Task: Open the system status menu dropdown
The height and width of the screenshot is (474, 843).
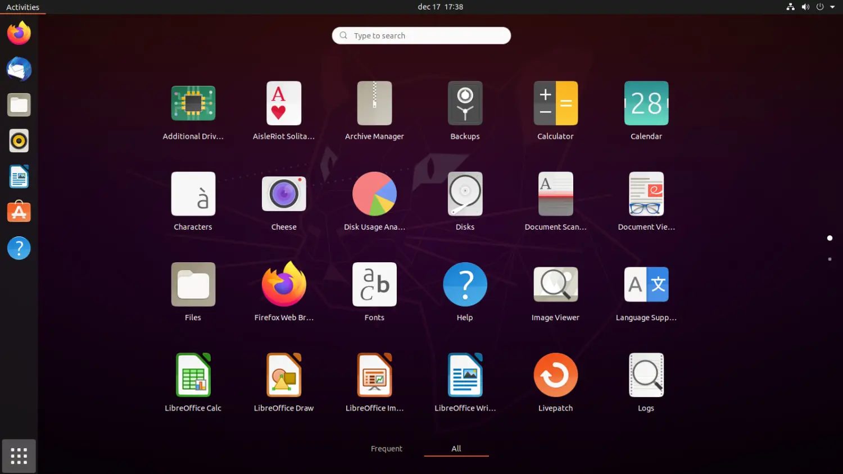Action: 811,7
